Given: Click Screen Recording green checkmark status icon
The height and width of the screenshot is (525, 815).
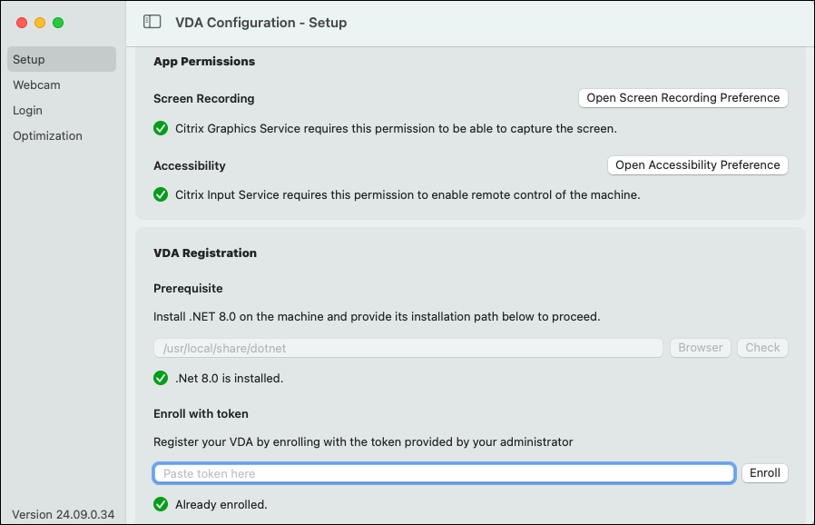Looking at the screenshot, I should (161, 128).
